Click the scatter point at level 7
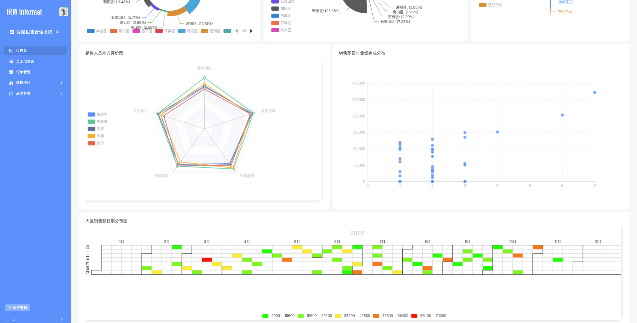The image size is (637, 323). pos(595,93)
